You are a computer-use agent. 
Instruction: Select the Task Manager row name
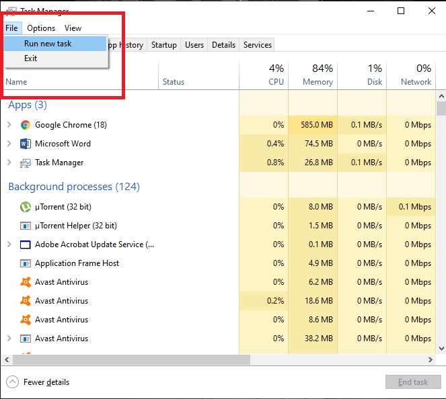tap(59, 163)
